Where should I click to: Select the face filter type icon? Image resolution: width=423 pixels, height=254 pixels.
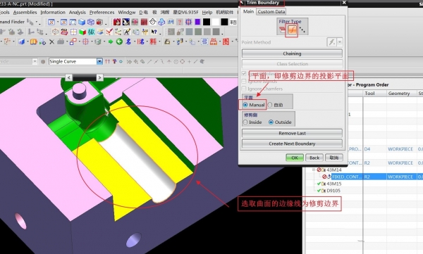click(x=282, y=30)
